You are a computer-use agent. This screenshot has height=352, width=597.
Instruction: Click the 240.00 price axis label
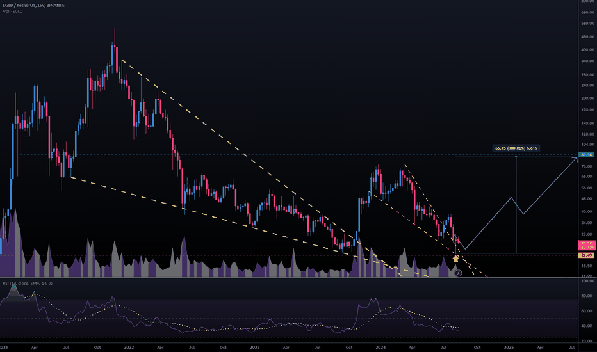pos(587,86)
